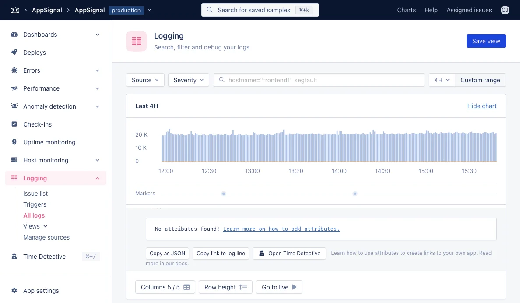Viewport: 520px width, 303px height.
Task: Click Copy link to log line
Action: pos(221,253)
